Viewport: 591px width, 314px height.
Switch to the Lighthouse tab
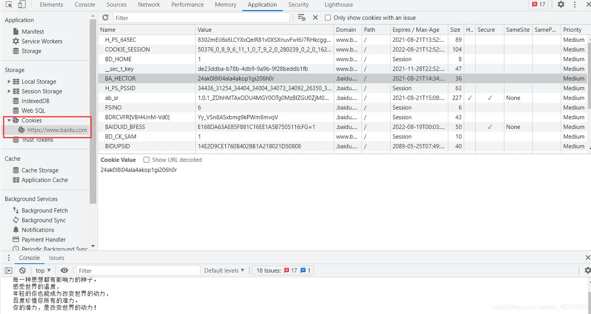click(x=339, y=5)
